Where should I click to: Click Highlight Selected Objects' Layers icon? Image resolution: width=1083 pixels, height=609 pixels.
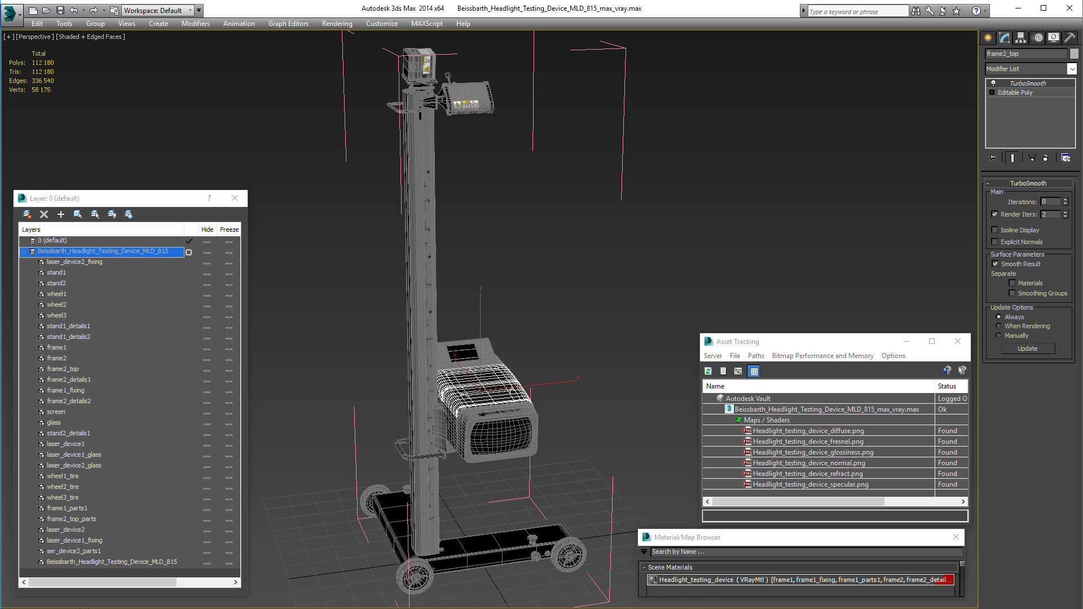pos(95,214)
